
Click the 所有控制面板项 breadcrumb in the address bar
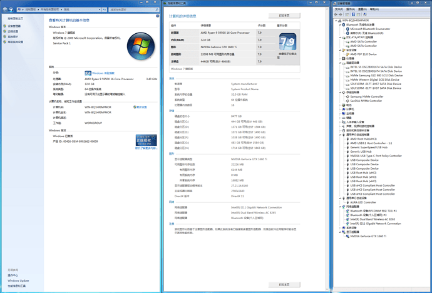tap(50, 9)
